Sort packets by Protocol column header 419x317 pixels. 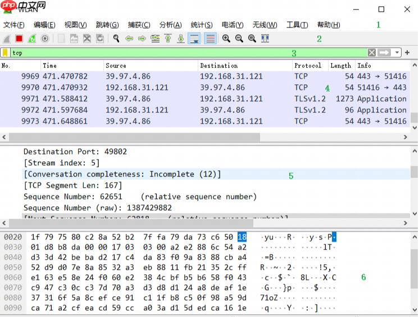click(x=308, y=66)
